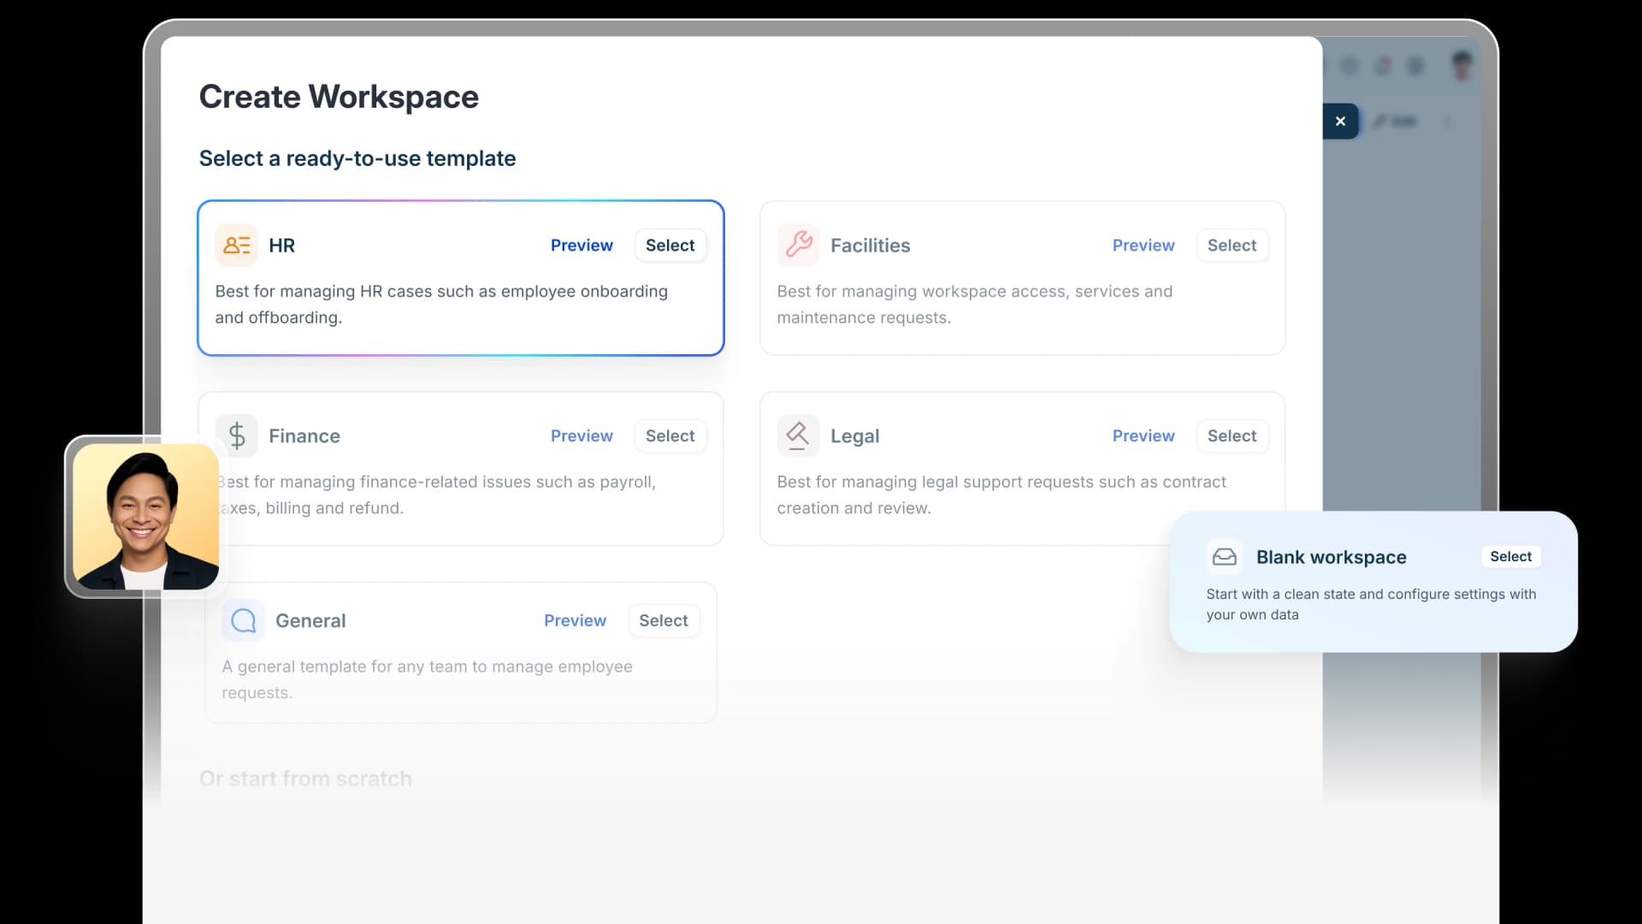This screenshot has width=1642, height=924.
Task: Preview the HR template
Action: [x=582, y=246]
